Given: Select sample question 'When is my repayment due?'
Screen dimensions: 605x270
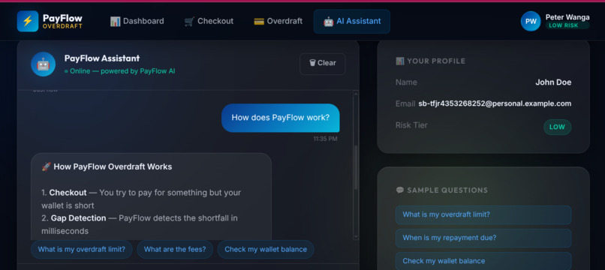Looking at the screenshot, I should coord(483,238).
